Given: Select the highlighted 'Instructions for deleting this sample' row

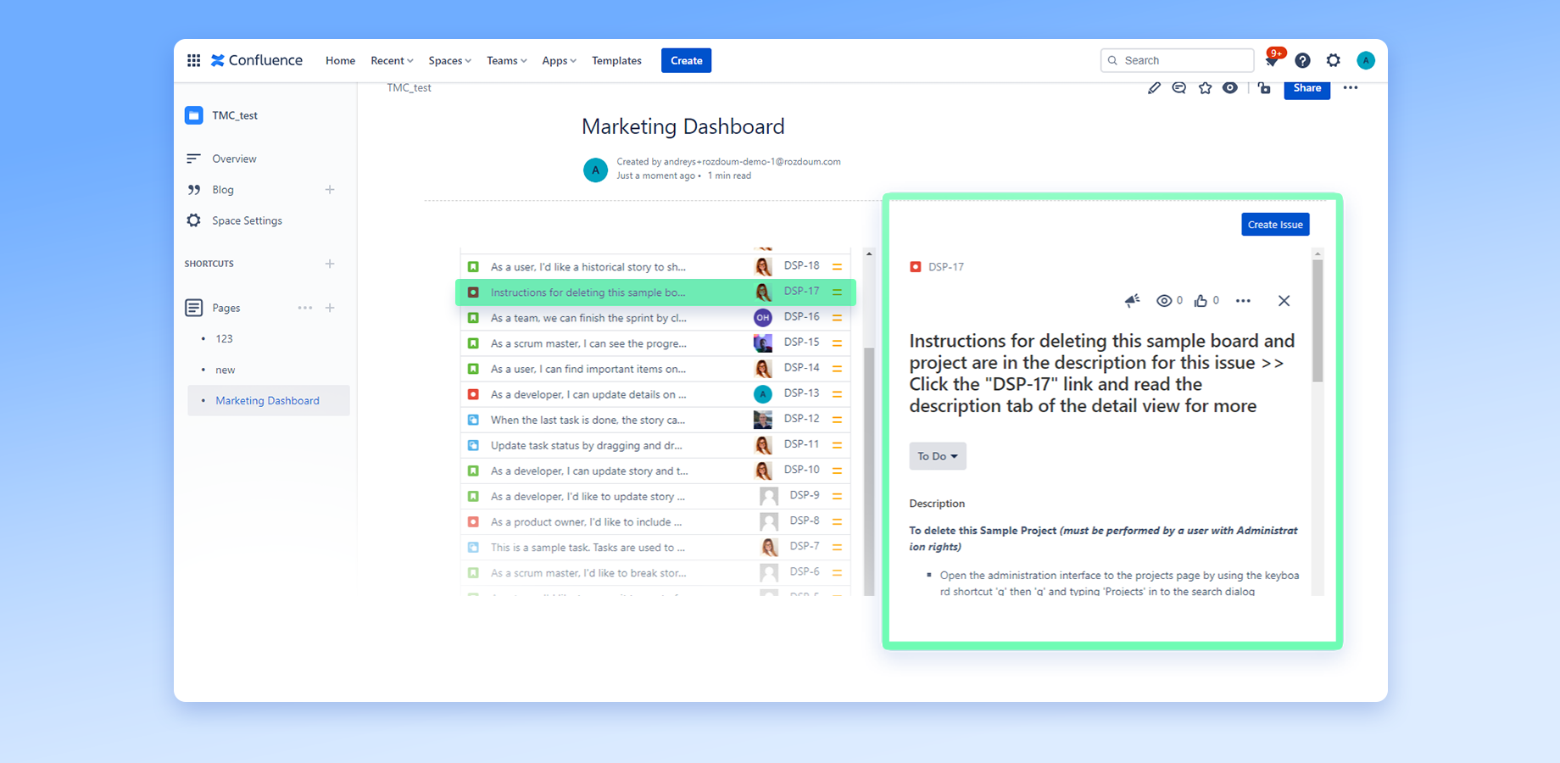Looking at the screenshot, I should pyautogui.click(x=655, y=292).
